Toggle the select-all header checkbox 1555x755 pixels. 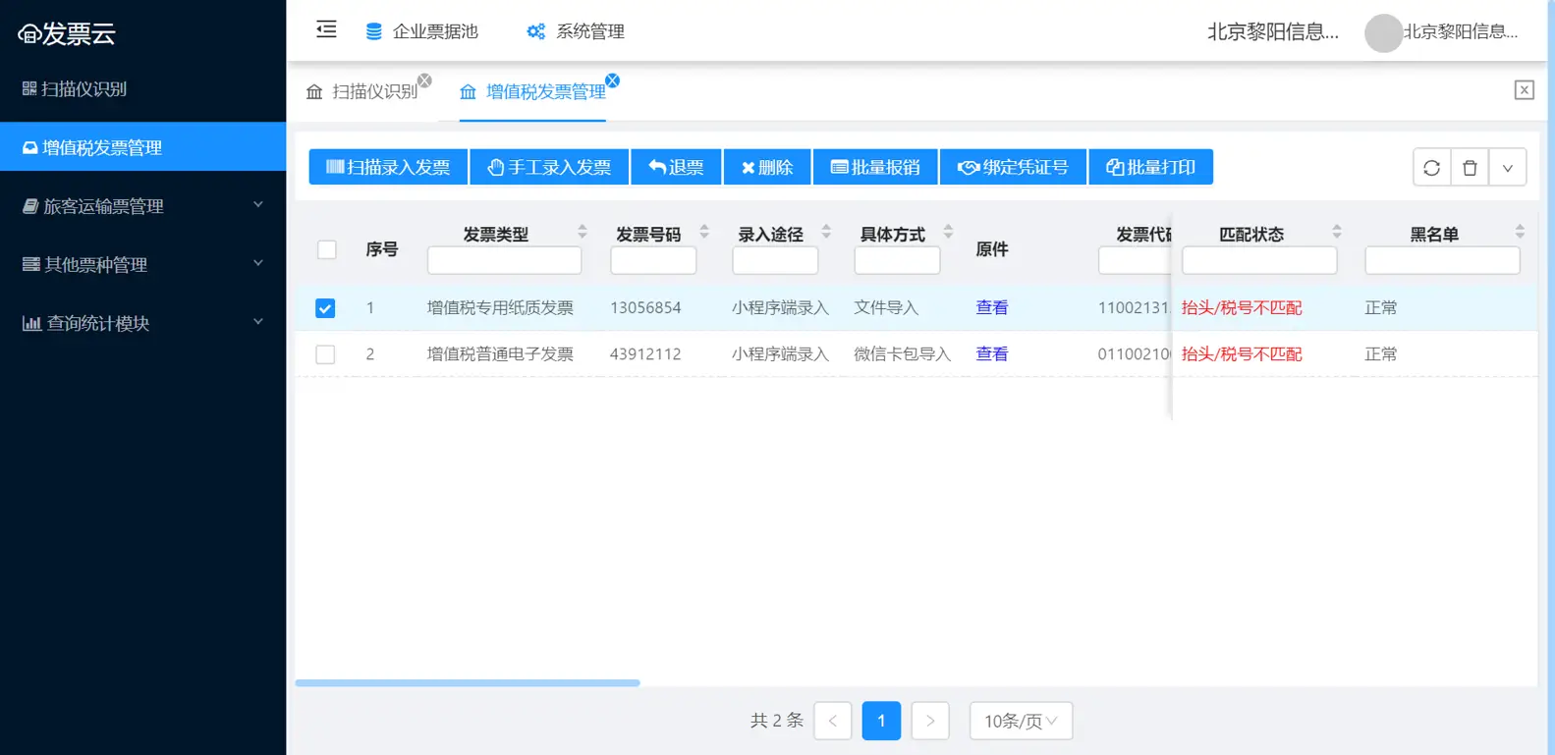click(327, 249)
